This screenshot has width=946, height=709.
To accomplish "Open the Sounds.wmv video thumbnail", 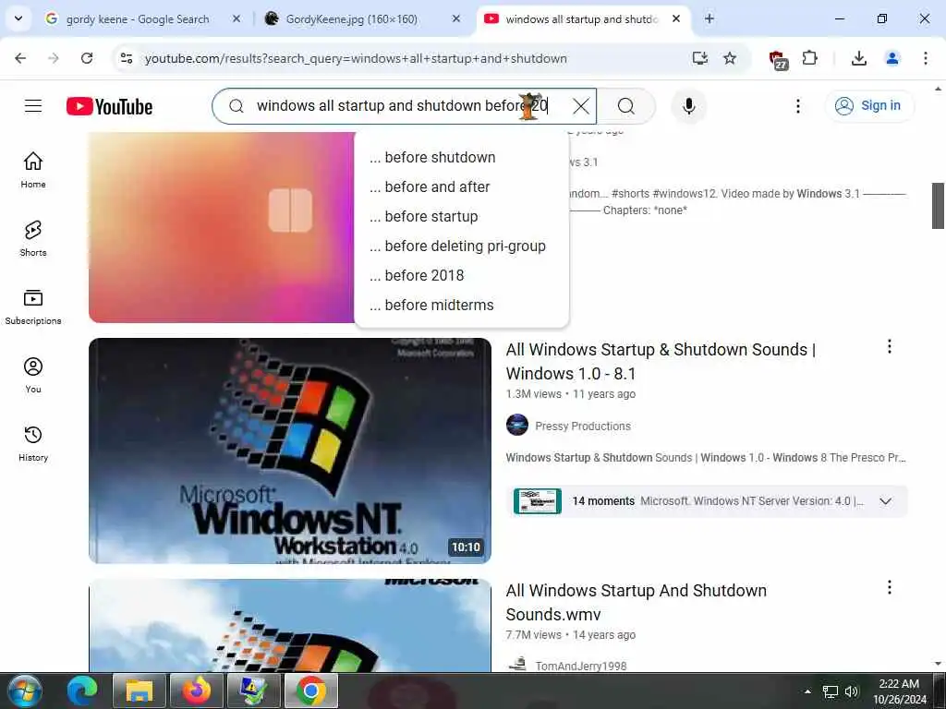I will [289, 625].
